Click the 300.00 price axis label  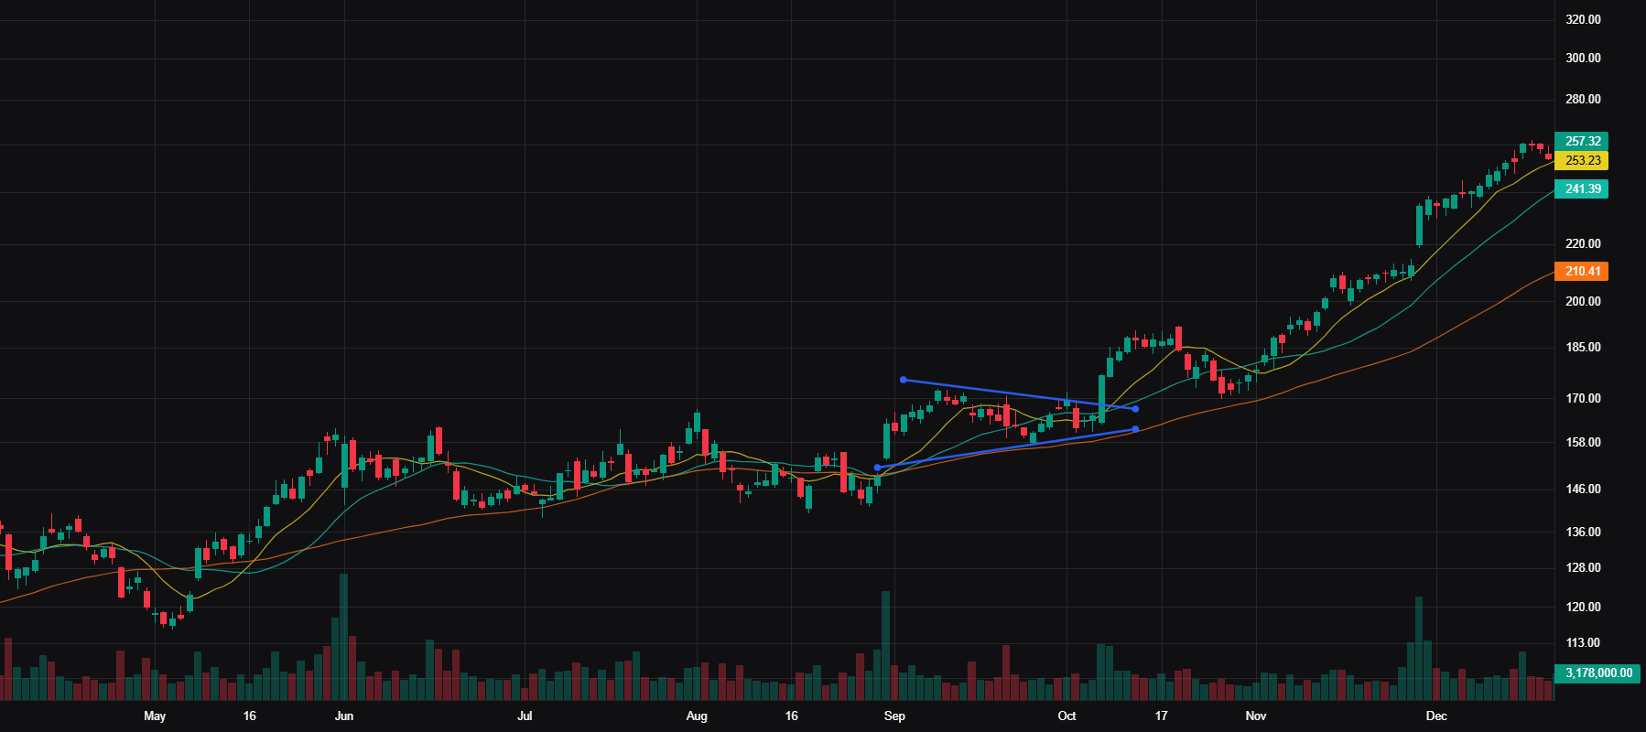pyautogui.click(x=1583, y=58)
